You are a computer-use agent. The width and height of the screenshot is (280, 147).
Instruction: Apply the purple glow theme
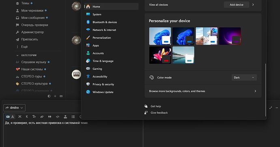230,36
